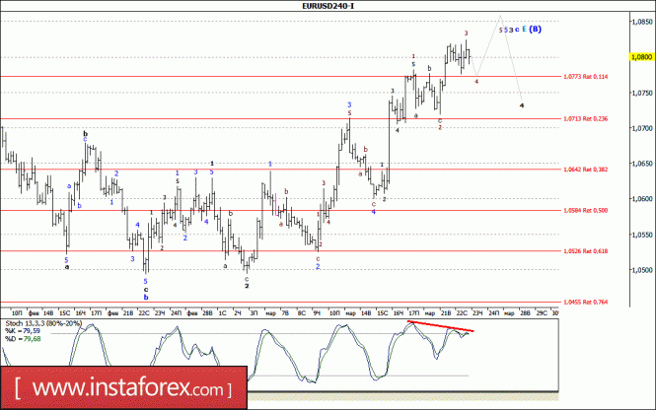Click the red divergence line on the Stochastic
656x410 pixels.
pyautogui.click(x=441, y=326)
